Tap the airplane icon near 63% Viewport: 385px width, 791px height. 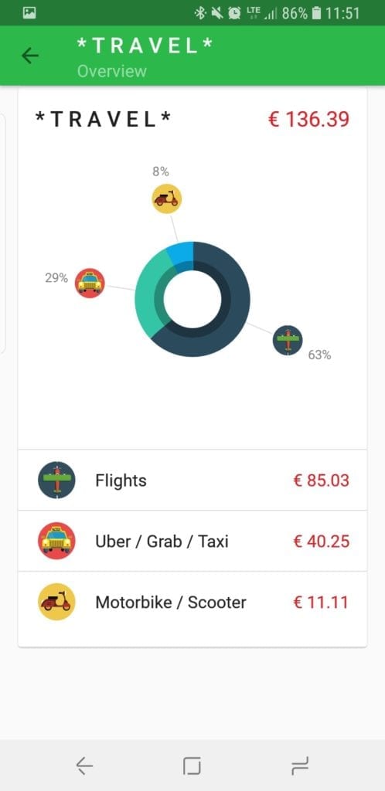(288, 340)
